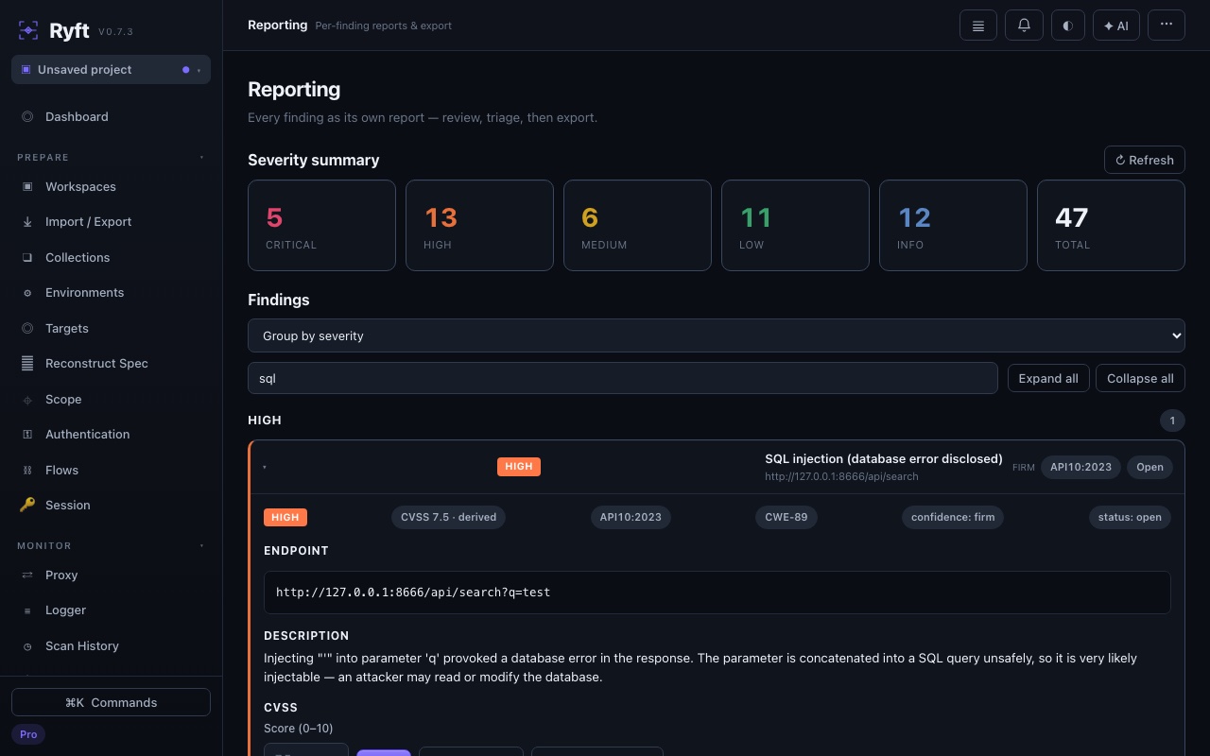Click the Collapse all button
Image resolution: width=1210 pixels, height=756 pixels.
point(1140,378)
